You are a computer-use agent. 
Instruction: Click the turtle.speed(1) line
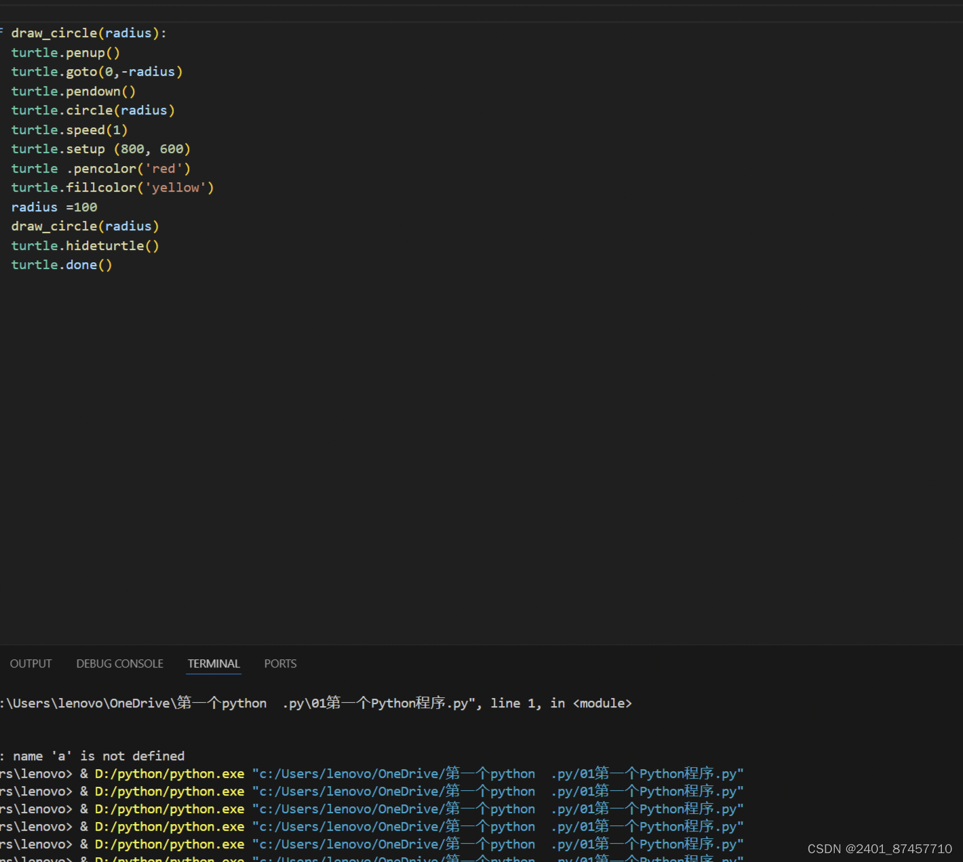[x=69, y=130]
